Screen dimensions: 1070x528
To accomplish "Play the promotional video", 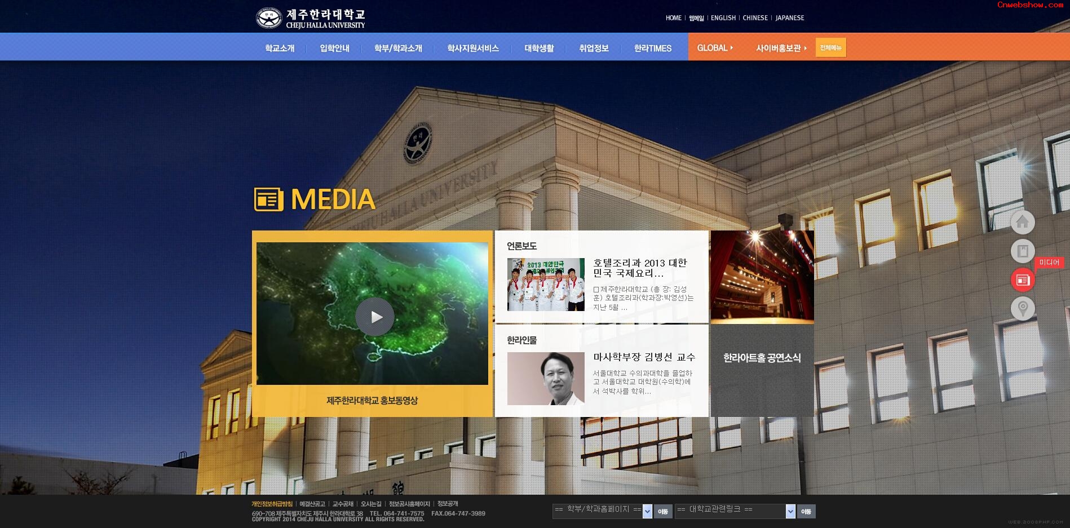I will pyautogui.click(x=374, y=317).
